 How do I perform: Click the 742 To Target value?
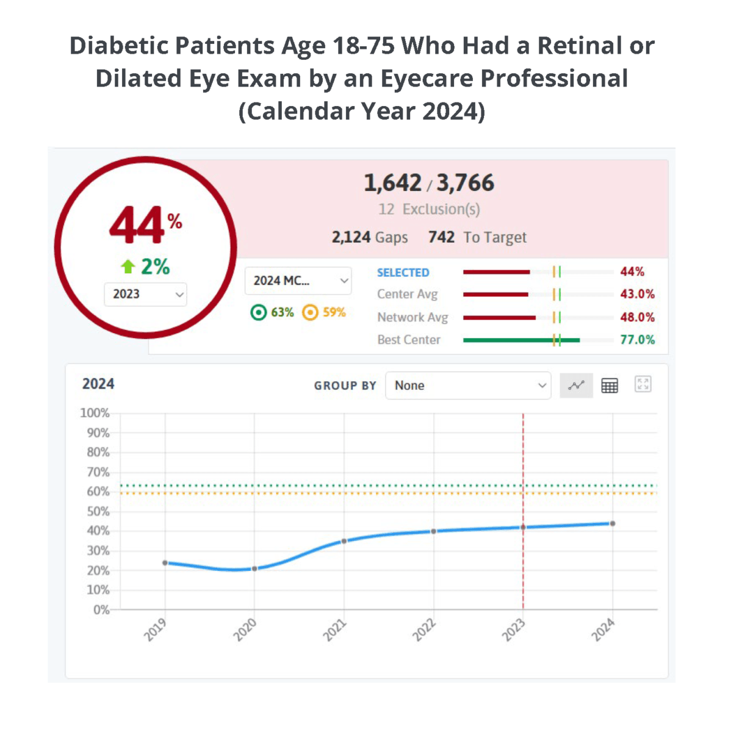point(477,237)
